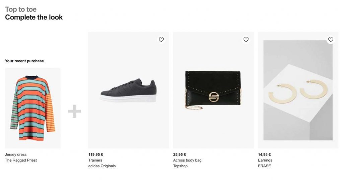Click the Complete the look heading
This screenshot has width=343, height=180.
(34, 17)
